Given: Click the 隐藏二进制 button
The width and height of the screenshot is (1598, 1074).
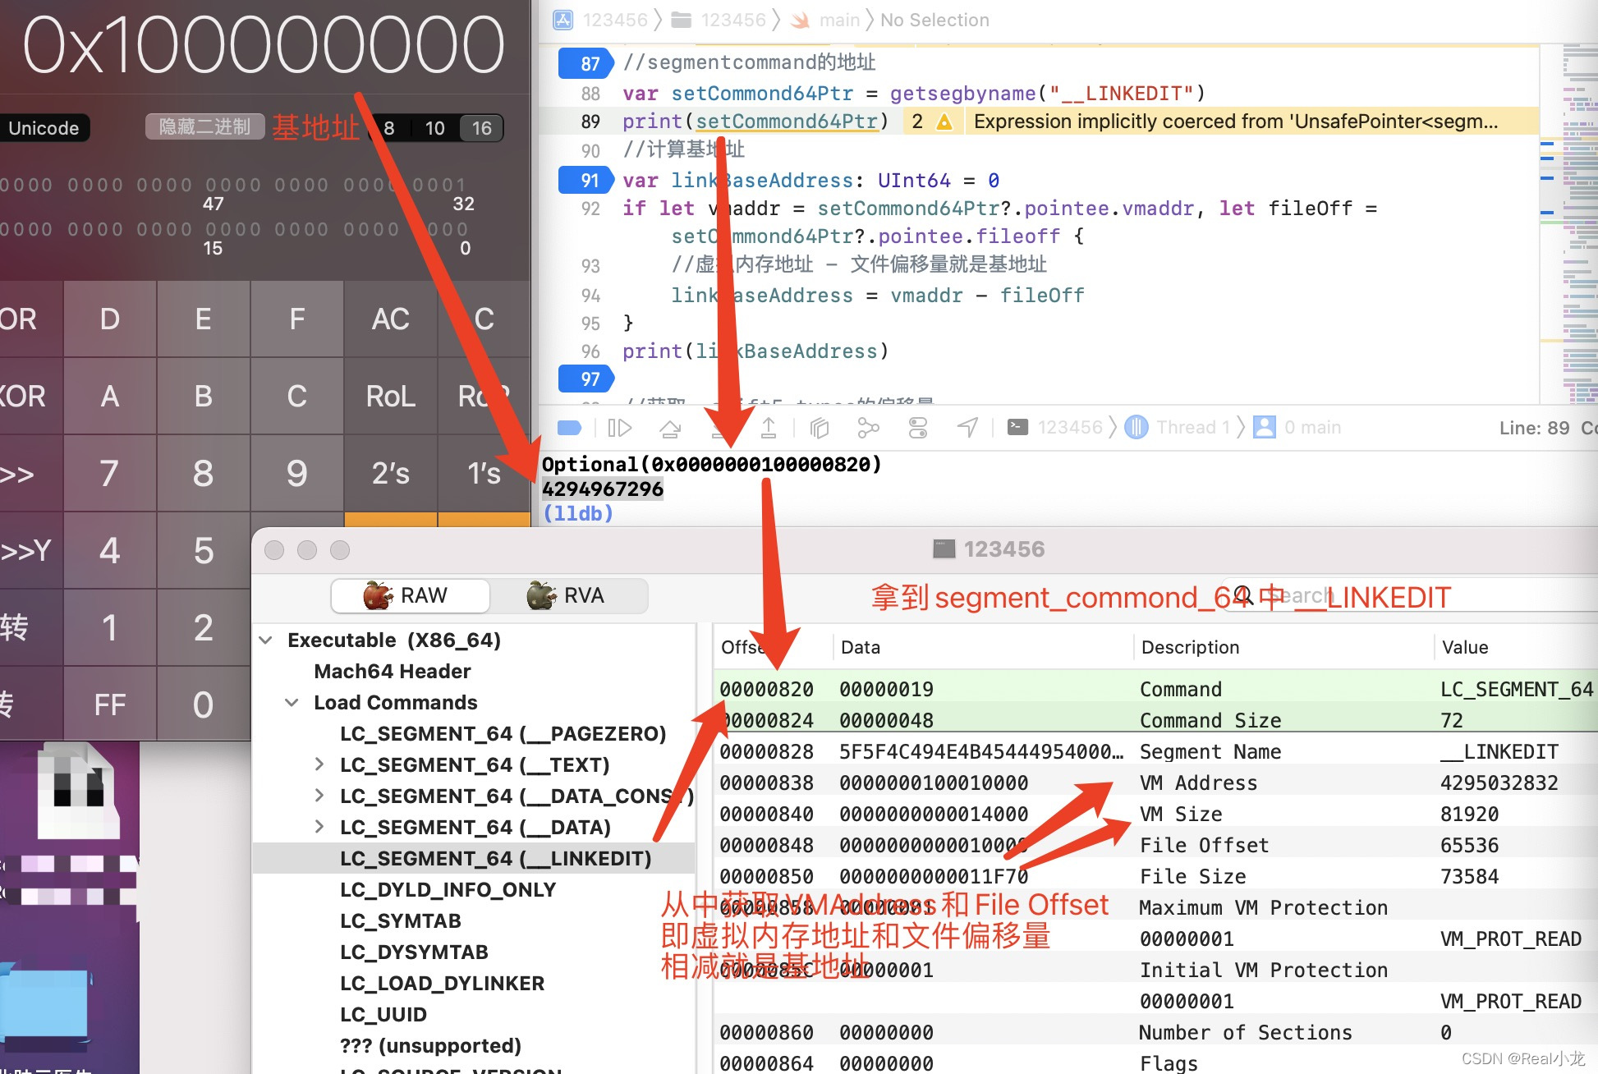Looking at the screenshot, I should (x=204, y=126).
